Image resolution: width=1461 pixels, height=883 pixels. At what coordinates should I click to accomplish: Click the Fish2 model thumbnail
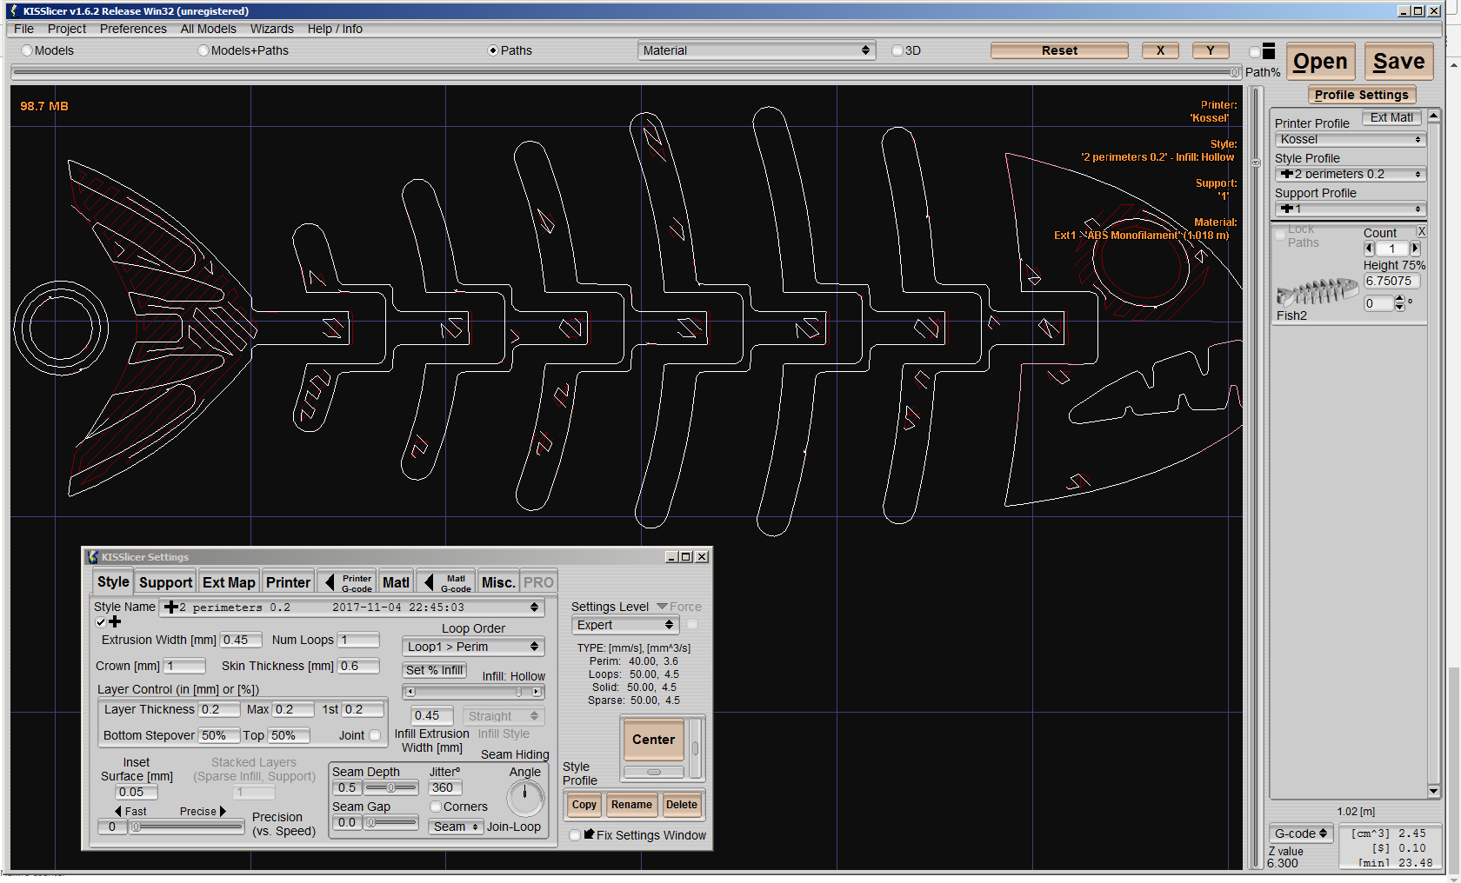[x=1317, y=292]
